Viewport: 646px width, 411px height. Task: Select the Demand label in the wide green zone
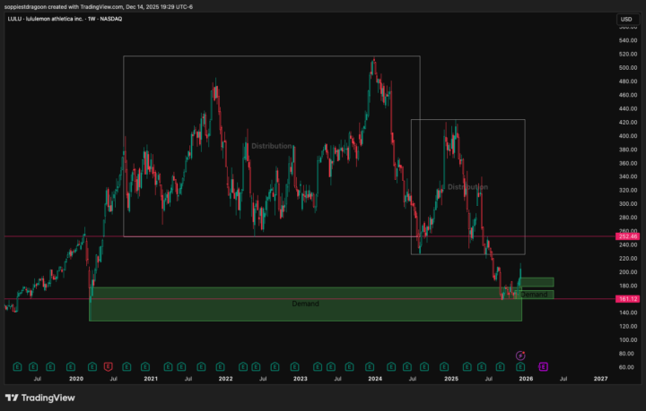coord(305,304)
